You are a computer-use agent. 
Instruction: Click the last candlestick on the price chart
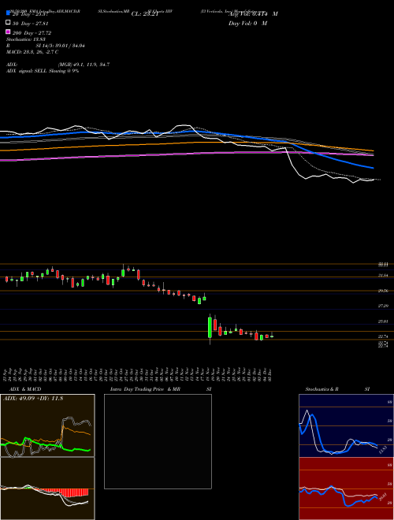(x=272, y=336)
